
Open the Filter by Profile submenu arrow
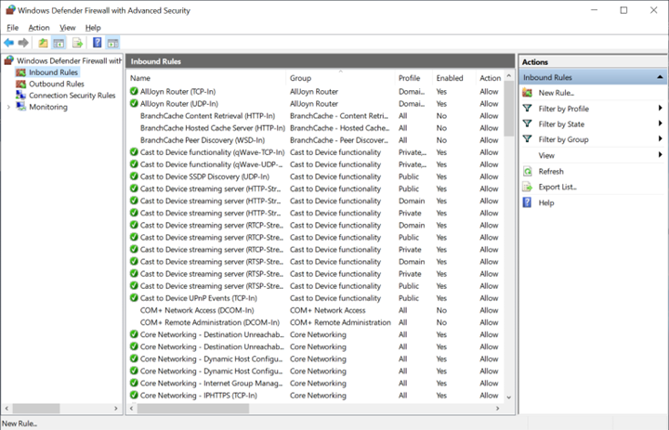660,109
